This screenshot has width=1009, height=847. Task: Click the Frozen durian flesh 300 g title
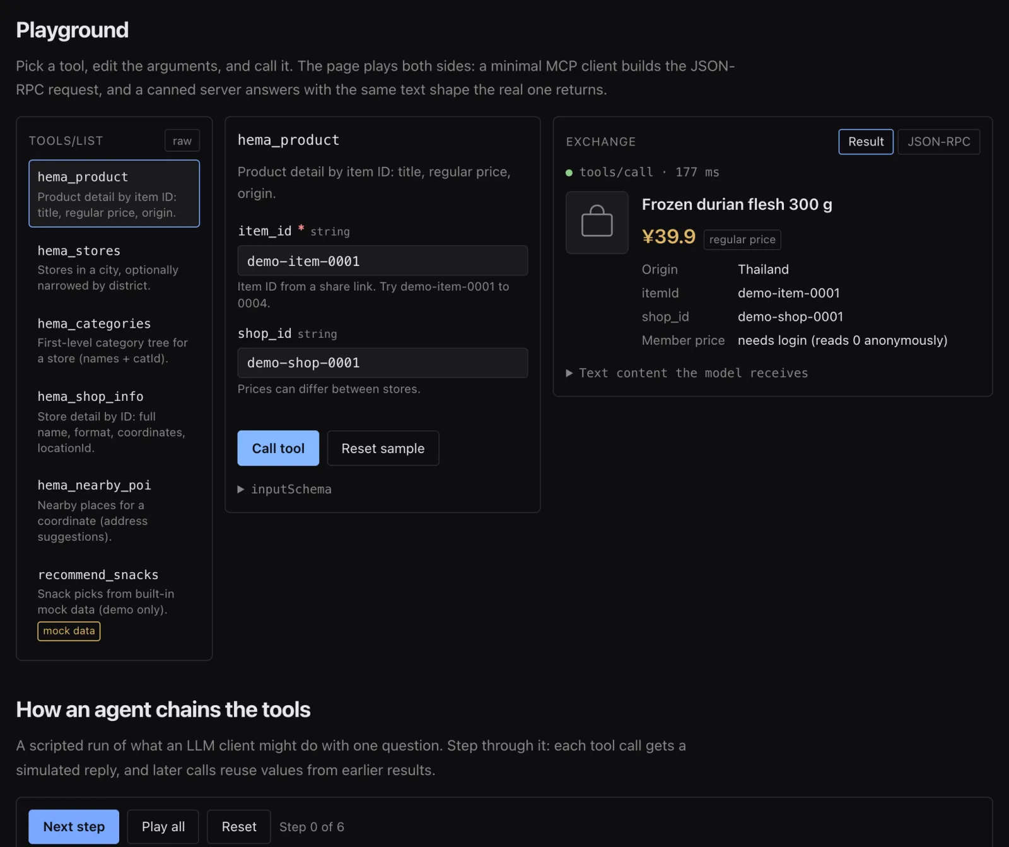[737, 205]
